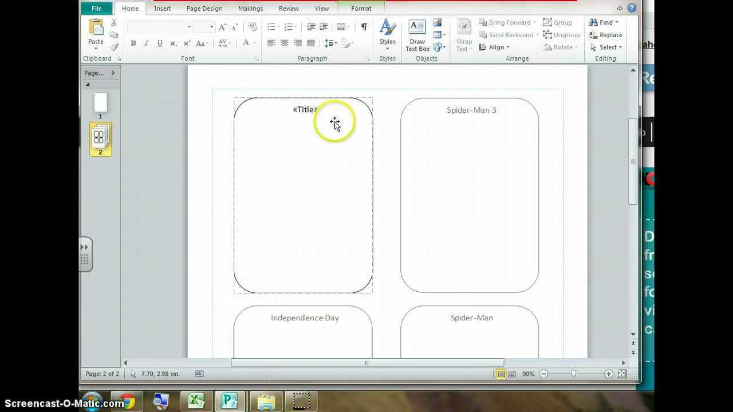Collapse the Page Navigation pane
This screenshot has height=412, width=733.
(113, 73)
